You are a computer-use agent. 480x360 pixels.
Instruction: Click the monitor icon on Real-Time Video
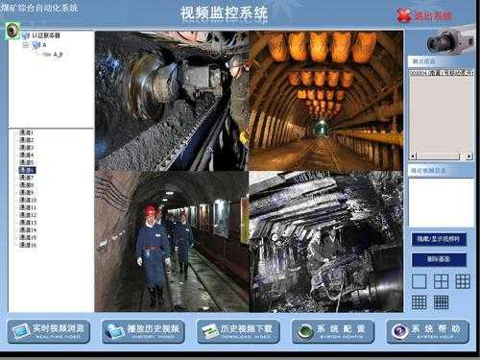21,332
